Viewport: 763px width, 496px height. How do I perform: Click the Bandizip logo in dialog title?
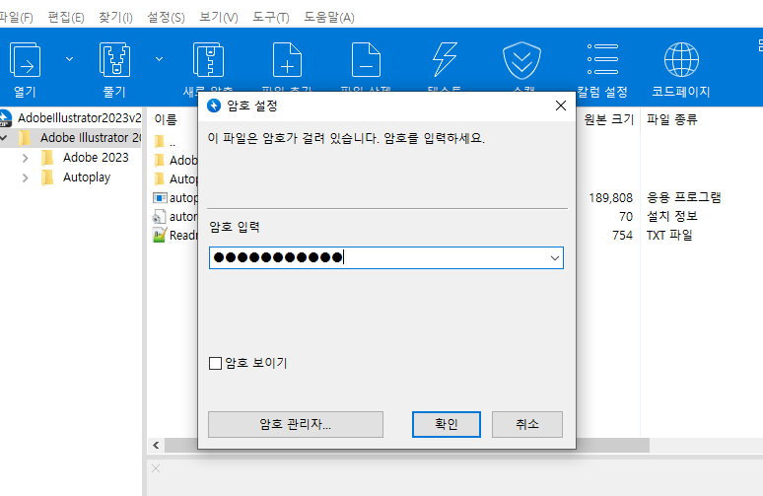pos(214,106)
